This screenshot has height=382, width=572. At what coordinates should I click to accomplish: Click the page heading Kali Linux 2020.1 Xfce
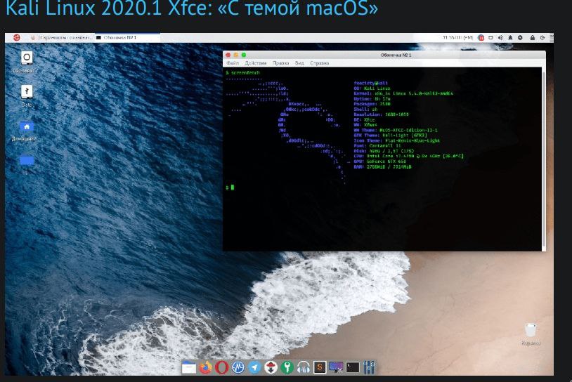(x=193, y=8)
